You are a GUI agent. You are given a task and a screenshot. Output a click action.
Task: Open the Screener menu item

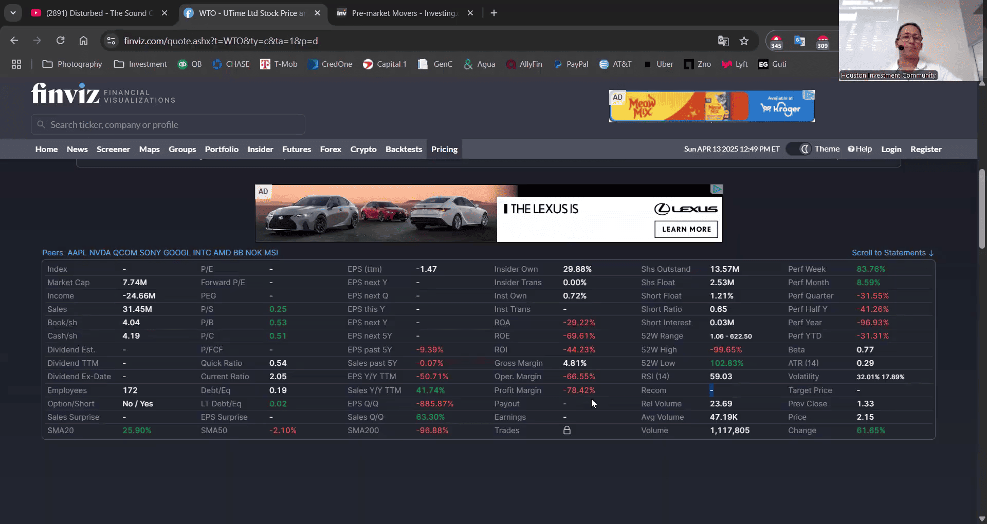point(113,149)
